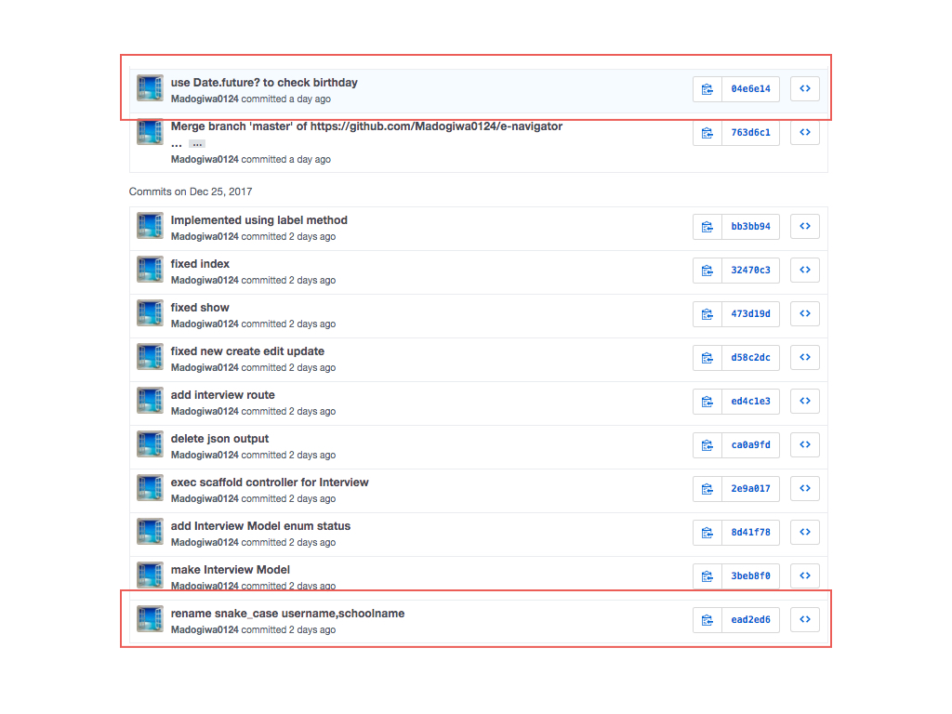Expand the Merge branch commit description ellipsis
Image resolution: width=952 pixels, height=714 pixels.
click(197, 144)
